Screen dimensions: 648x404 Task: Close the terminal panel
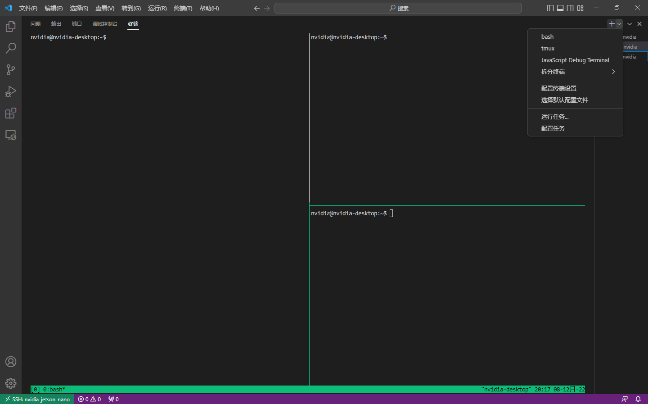pyautogui.click(x=639, y=24)
